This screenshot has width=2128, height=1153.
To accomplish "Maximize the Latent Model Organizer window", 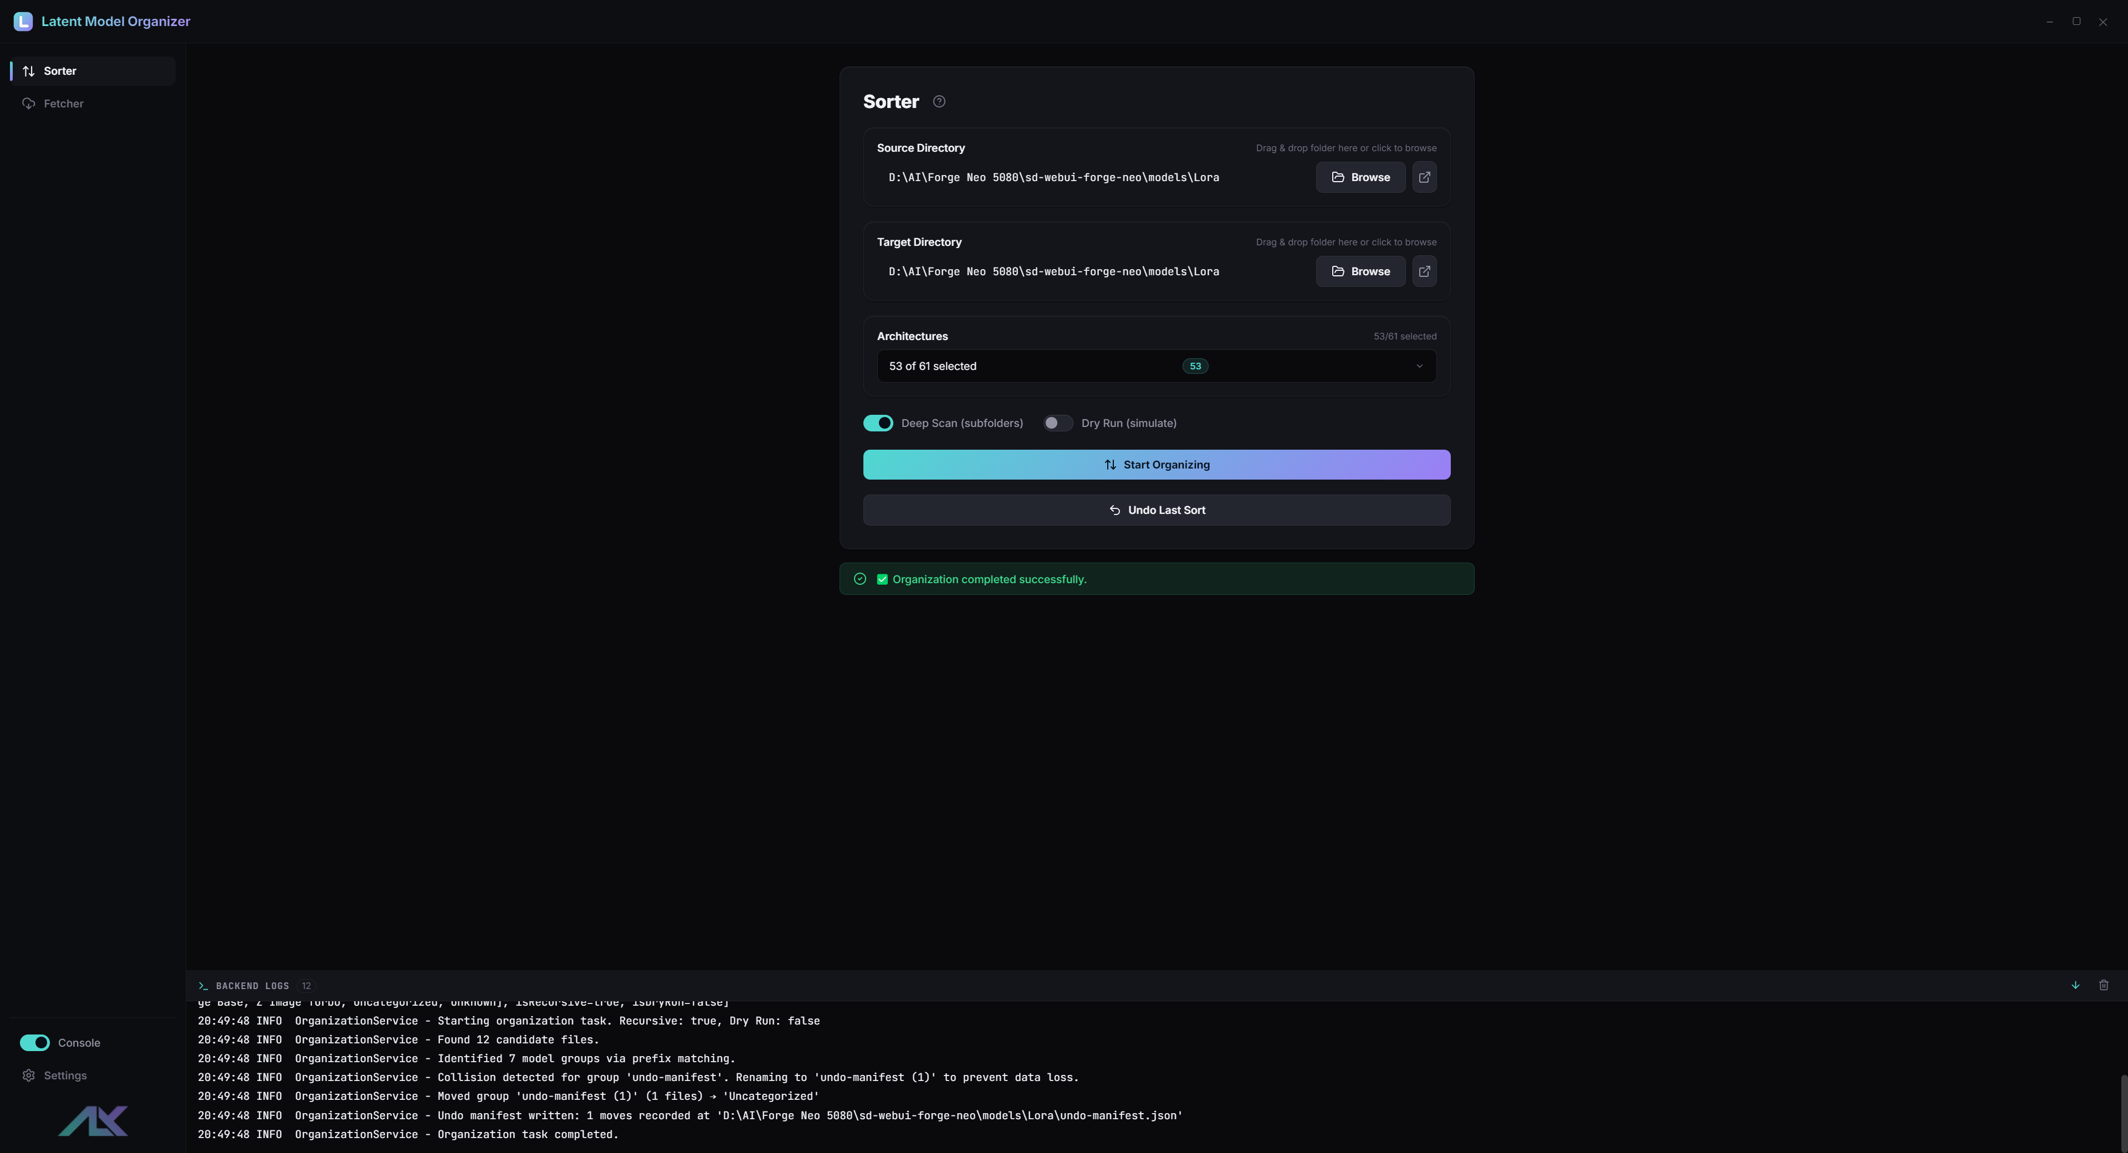I will tap(2076, 22).
